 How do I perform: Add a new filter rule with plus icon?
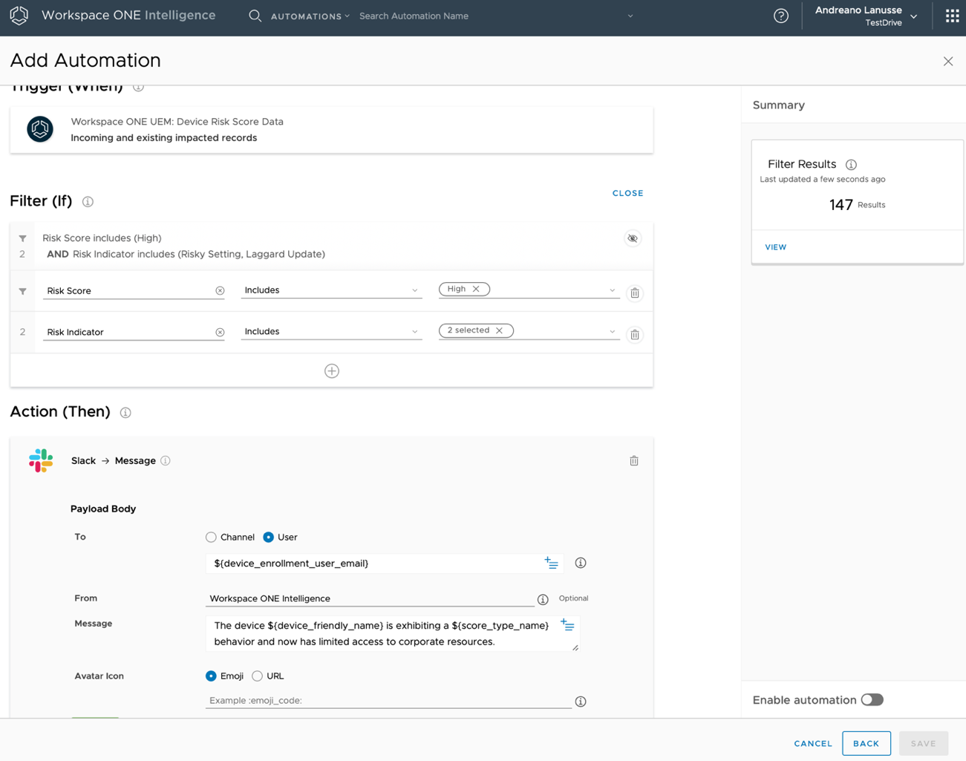(x=331, y=371)
